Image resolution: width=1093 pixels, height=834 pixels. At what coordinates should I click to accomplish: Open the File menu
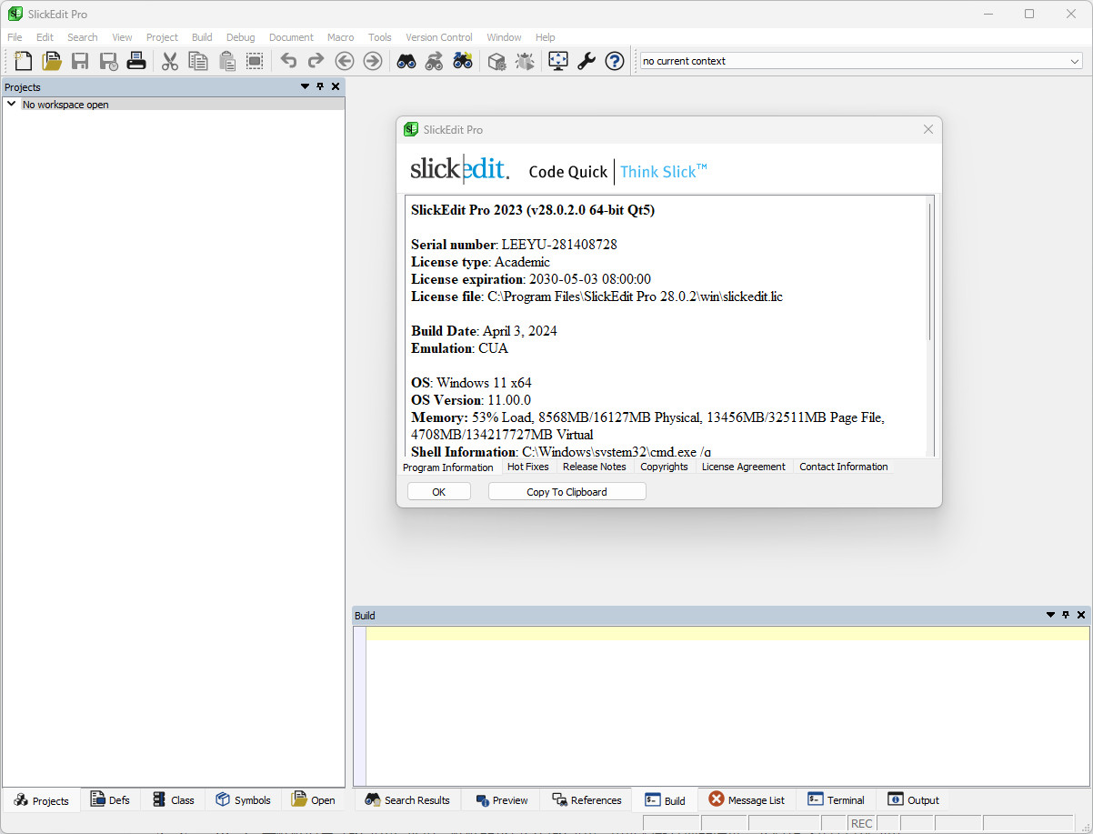[x=15, y=37]
